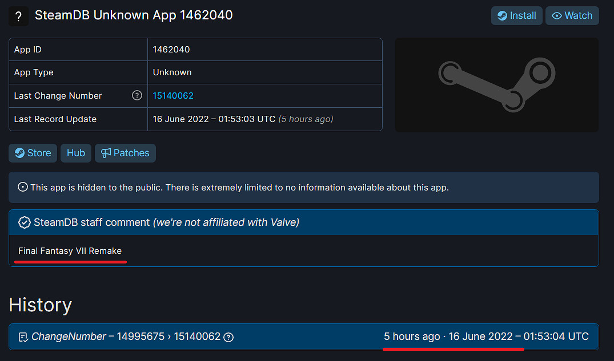This screenshot has width=614, height=361.
Task: Open the Hub button
Action: 76,153
